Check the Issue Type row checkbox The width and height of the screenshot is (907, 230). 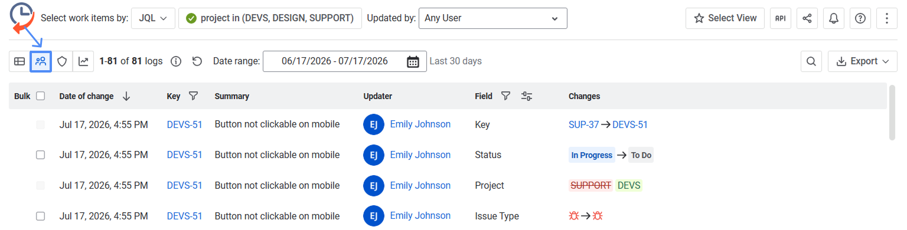click(41, 216)
